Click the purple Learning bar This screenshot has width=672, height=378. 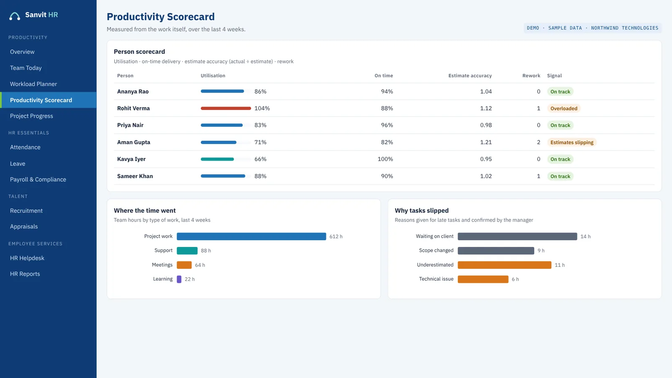pos(179,279)
